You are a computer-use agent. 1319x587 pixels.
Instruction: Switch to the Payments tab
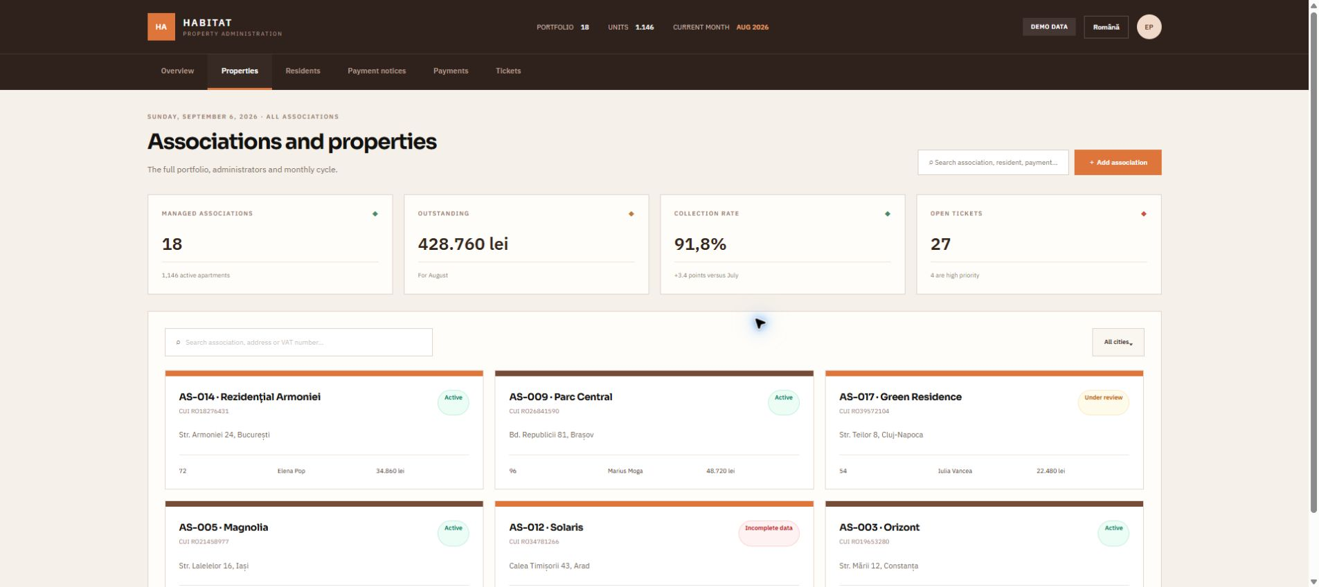point(451,71)
